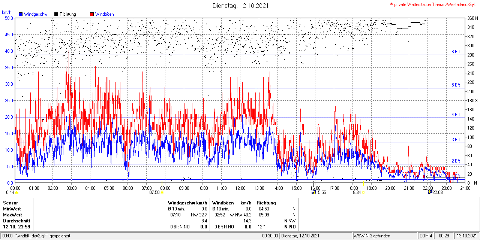Click the 180 S direction axis label

[472, 100]
